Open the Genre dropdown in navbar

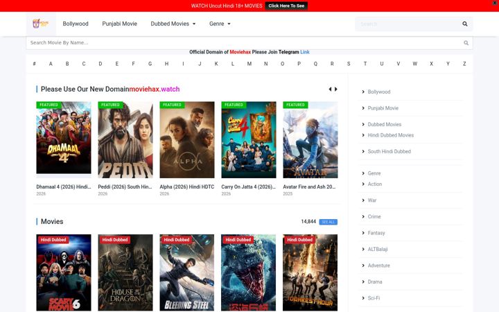point(220,24)
